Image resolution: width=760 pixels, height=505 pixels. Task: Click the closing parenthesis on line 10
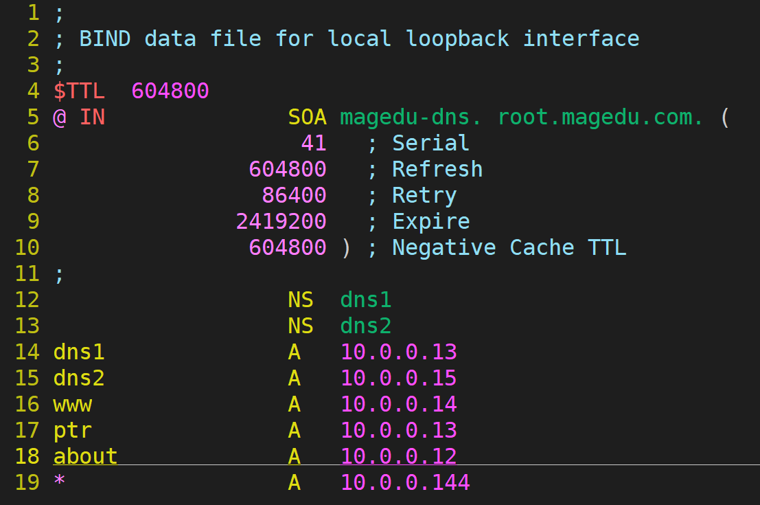345,248
